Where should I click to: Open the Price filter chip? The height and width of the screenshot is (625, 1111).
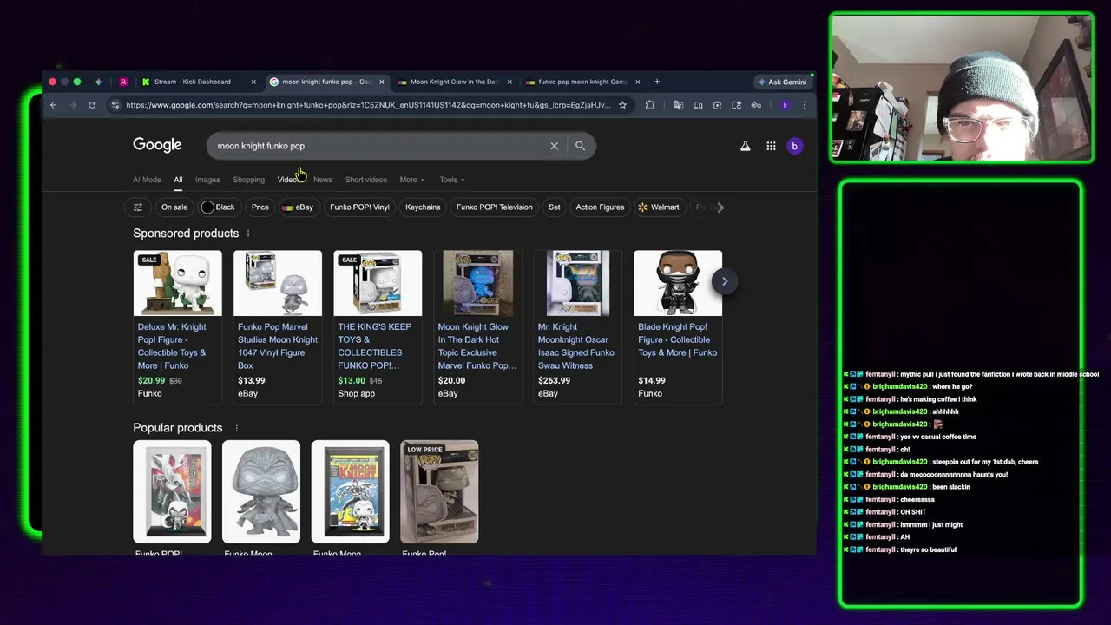click(x=260, y=207)
